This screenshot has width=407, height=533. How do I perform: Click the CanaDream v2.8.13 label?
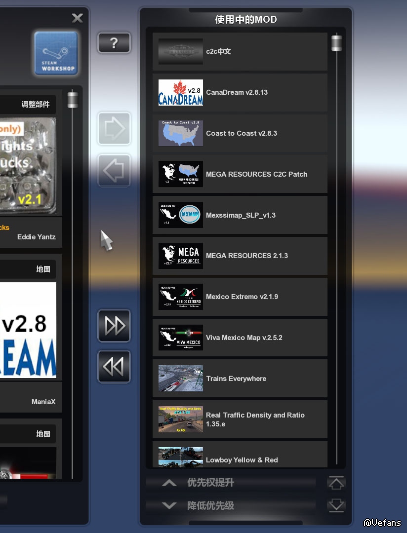click(237, 92)
